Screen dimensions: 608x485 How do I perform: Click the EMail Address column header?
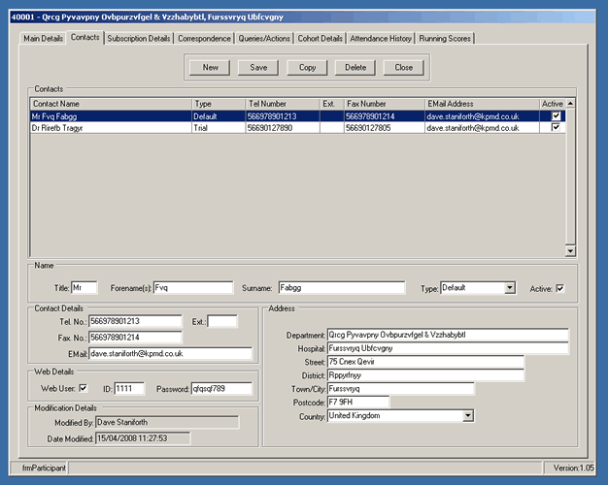pyautogui.click(x=482, y=104)
